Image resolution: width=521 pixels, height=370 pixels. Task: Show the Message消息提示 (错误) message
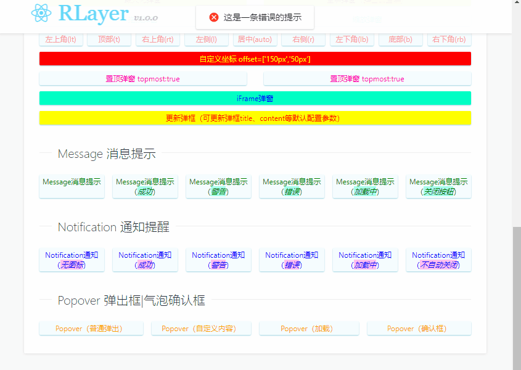(x=292, y=186)
